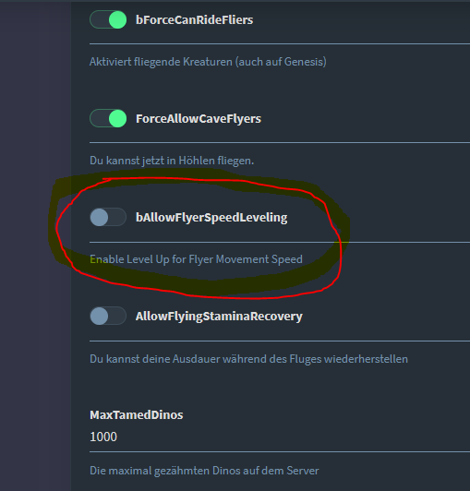Click the grey knob of the AllowFlyingStaminaRecovery switch
The height and width of the screenshot is (491, 470).
point(100,316)
